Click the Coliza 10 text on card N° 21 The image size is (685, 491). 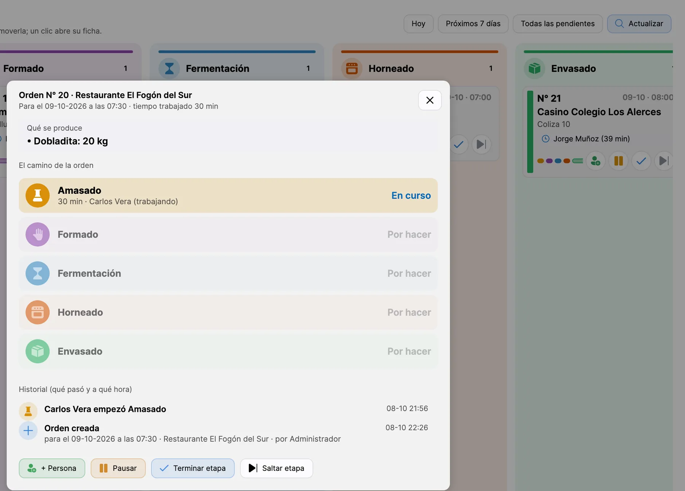(554, 124)
